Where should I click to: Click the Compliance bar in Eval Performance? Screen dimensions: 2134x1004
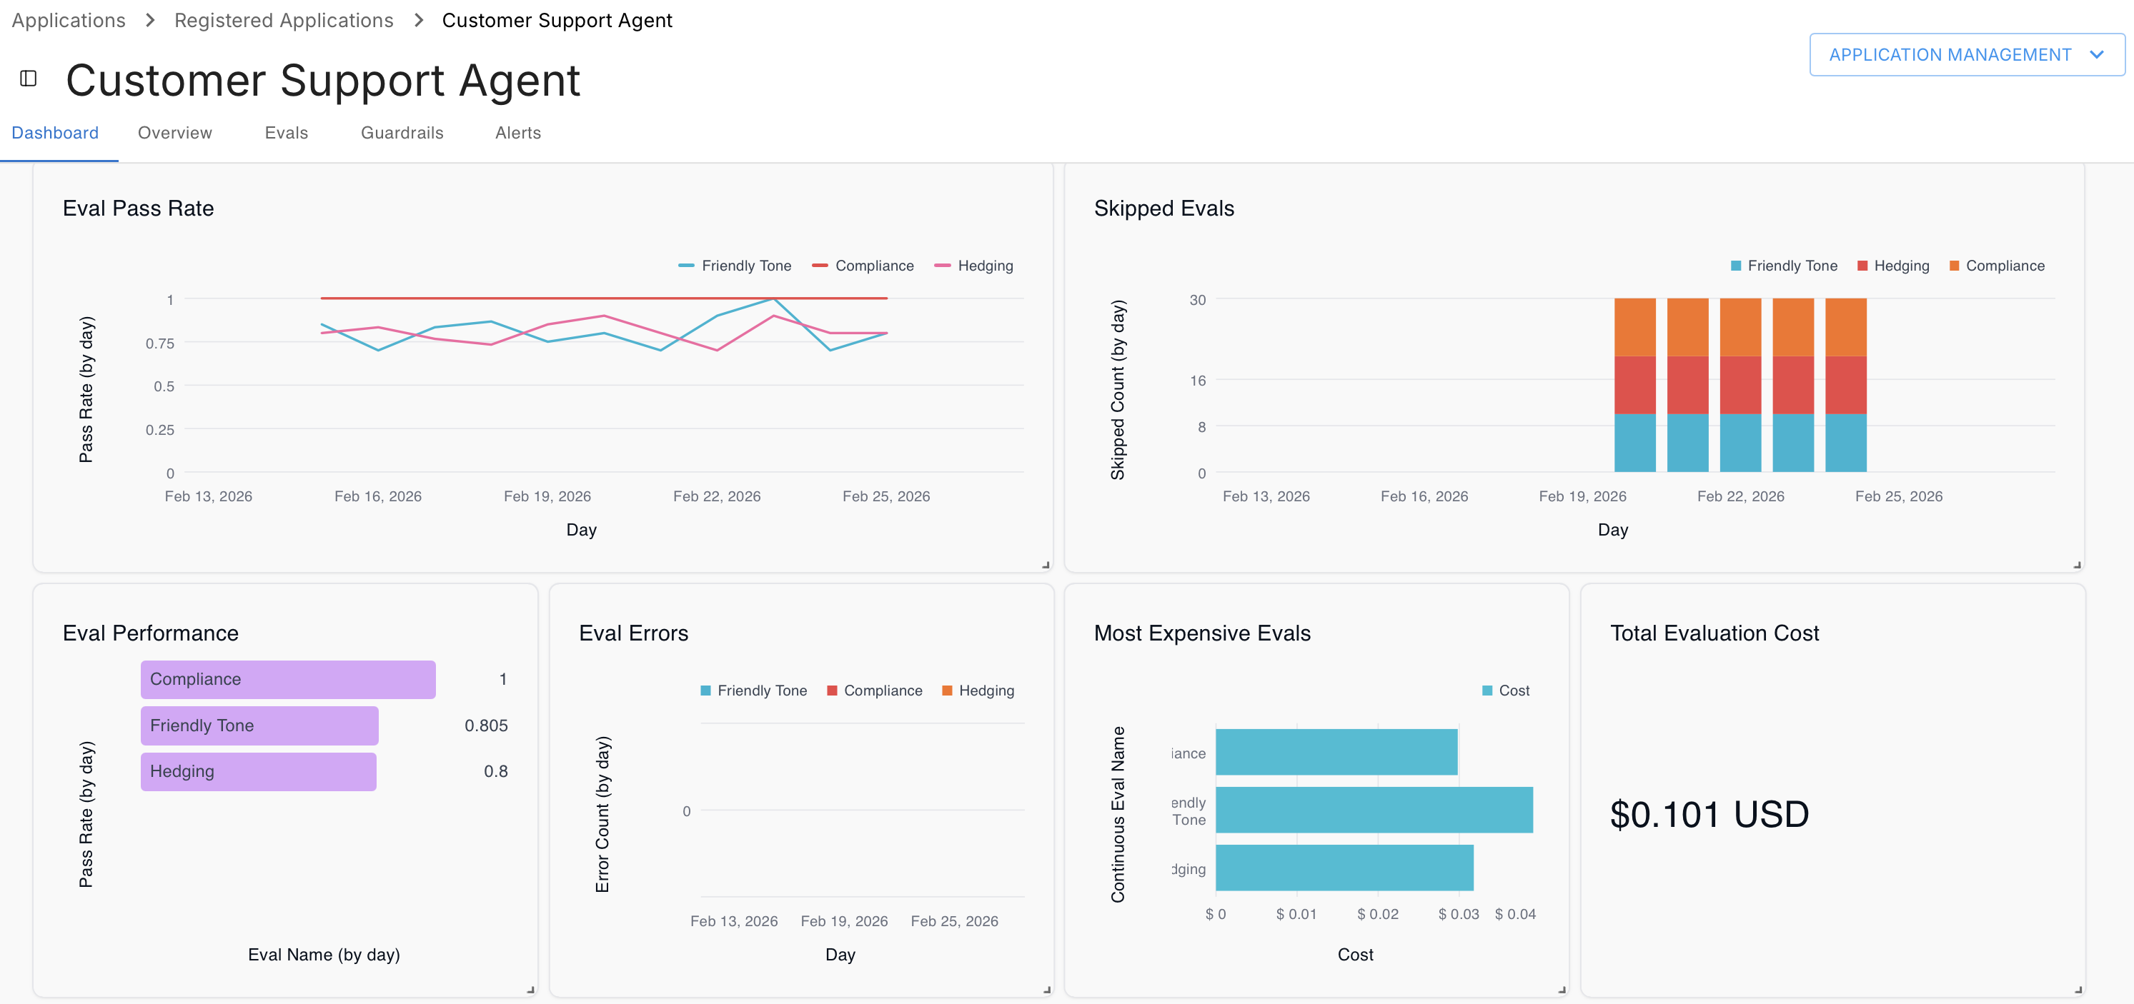tap(287, 680)
